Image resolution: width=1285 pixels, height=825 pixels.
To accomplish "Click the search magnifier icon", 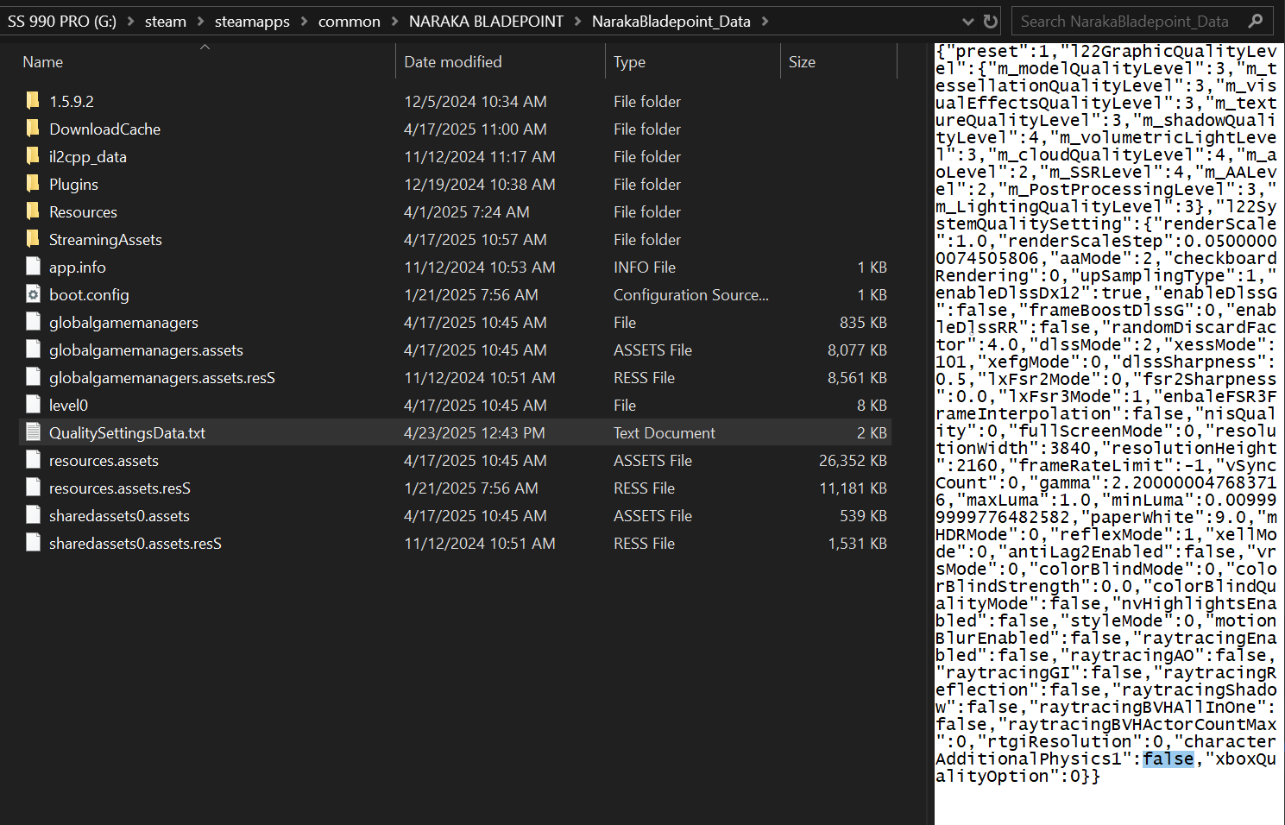I will pyautogui.click(x=1256, y=21).
